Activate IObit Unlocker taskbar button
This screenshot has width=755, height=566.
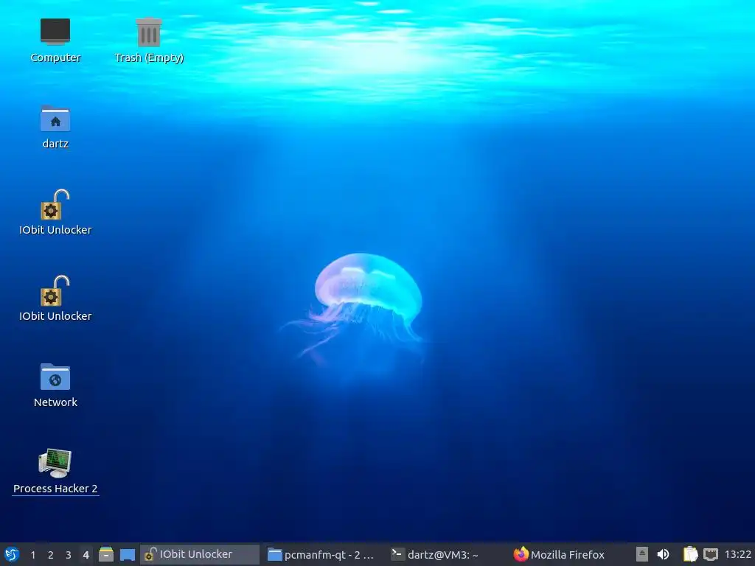click(199, 554)
